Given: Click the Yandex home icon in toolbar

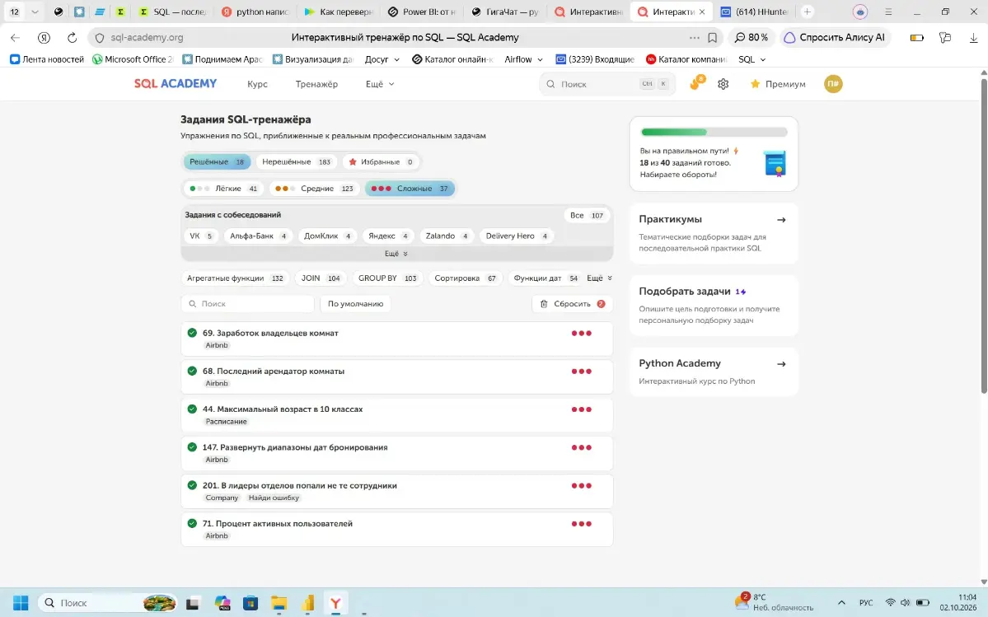Looking at the screenshot, I should click(x=44, y=38).
